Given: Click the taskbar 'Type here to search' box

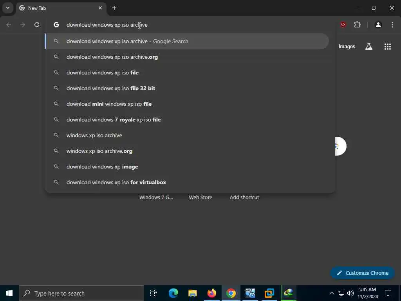Looking at the screenshot, I should (x=81, y=293).
